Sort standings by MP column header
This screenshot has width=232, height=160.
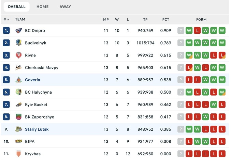coord(106,19)
